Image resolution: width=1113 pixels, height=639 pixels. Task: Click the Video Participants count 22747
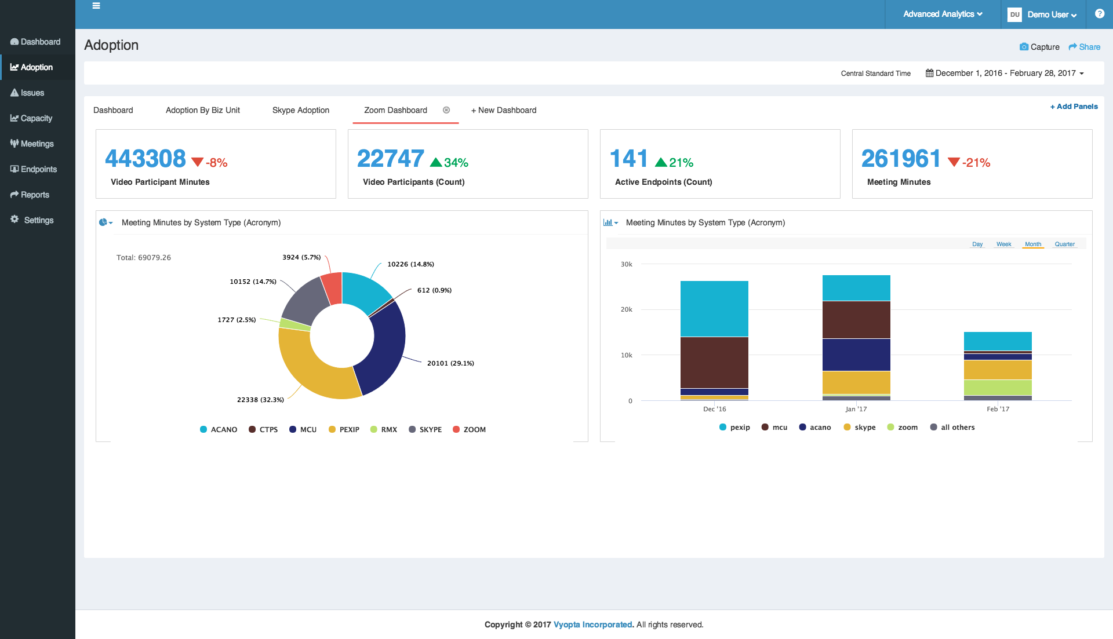pos(391,159)
